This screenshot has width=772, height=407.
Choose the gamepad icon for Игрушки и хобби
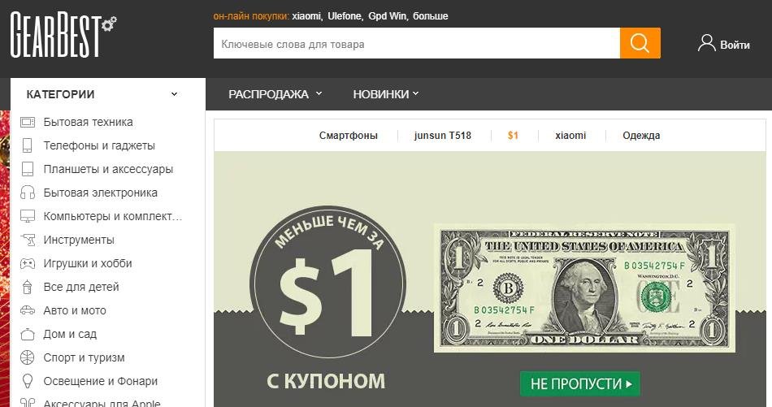pyautogui.click(x=28, y=264)
